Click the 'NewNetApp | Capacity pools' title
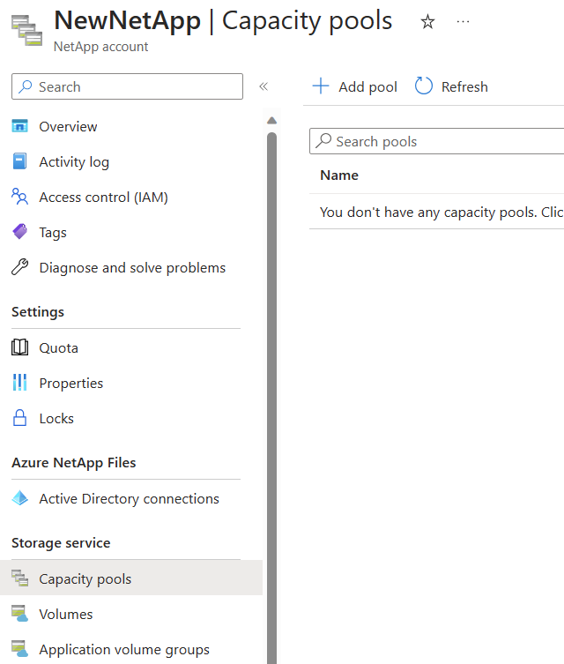This screenshot has width=564, height=664. pos(224,21)
